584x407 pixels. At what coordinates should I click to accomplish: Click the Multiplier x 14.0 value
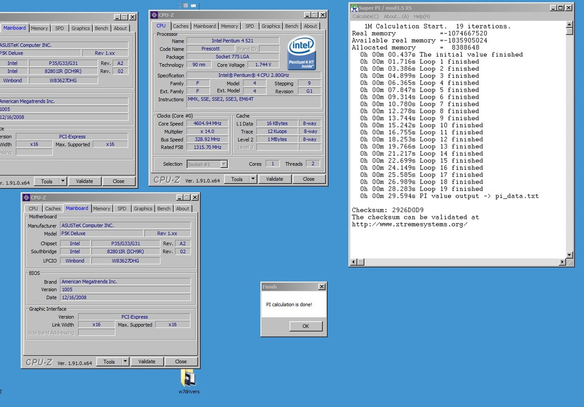(207, 131)
